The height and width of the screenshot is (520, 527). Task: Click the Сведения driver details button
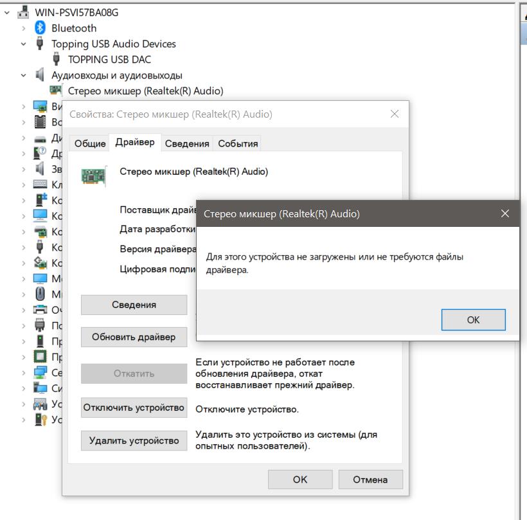[134, 305]
